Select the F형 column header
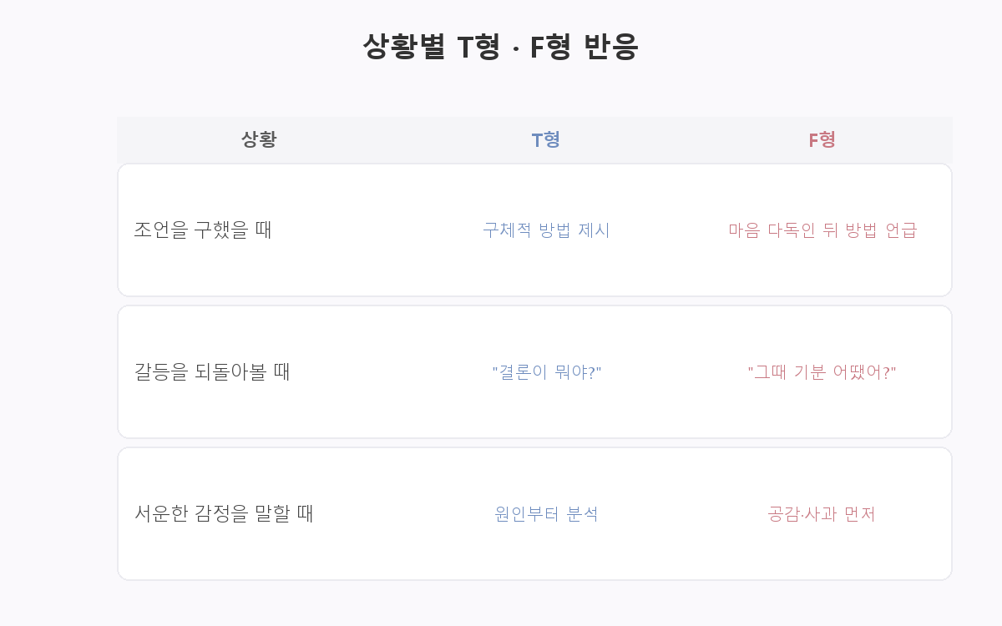This screenshot has height=626, width=1002. click(x=822, y=139)
